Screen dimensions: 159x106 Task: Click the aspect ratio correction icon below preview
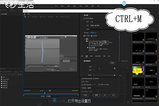(64, 91)
